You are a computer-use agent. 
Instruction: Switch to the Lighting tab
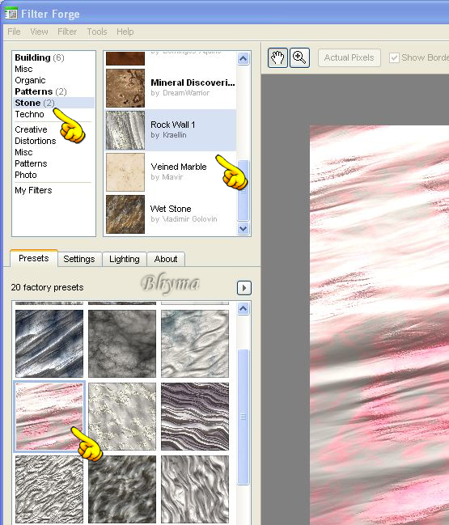click(125, 259)
